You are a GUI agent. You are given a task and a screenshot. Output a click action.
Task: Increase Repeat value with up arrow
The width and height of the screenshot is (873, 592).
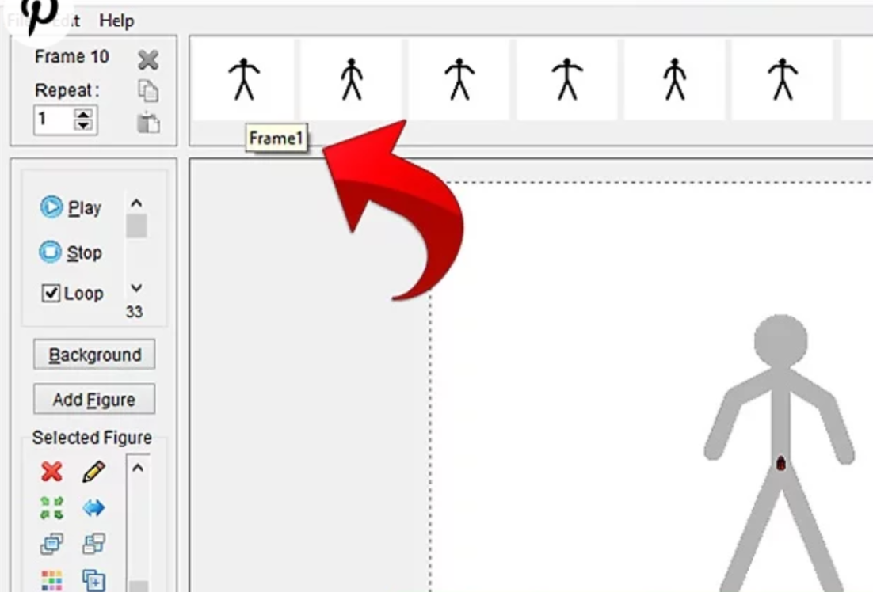(84, 115)
